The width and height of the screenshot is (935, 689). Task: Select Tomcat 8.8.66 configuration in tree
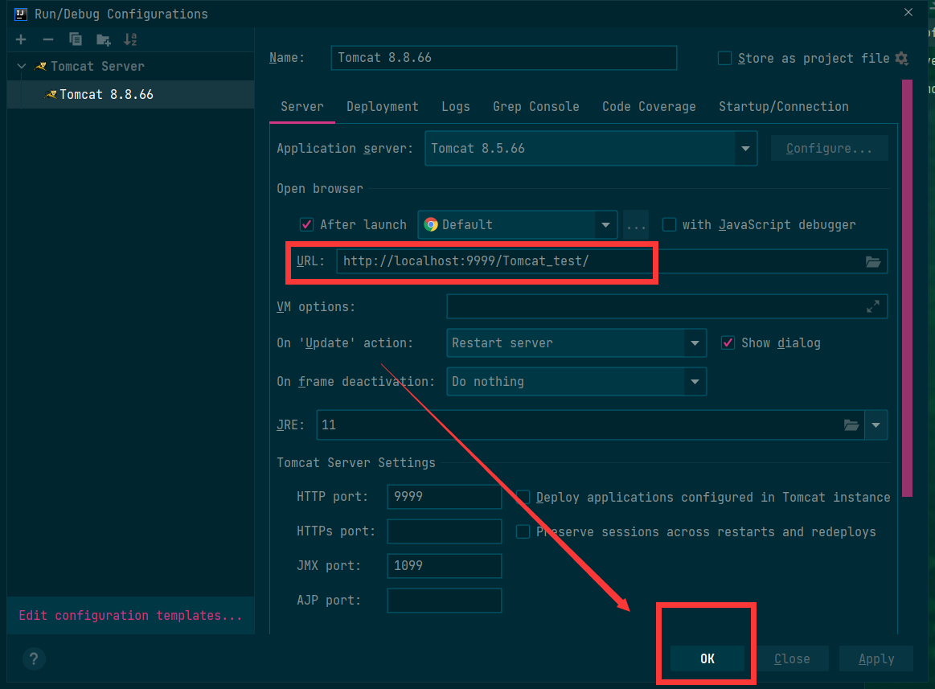[x=130, y=94]
